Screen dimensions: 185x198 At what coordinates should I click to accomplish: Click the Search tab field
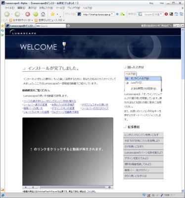pyautogui.click(x=51, y=26)
